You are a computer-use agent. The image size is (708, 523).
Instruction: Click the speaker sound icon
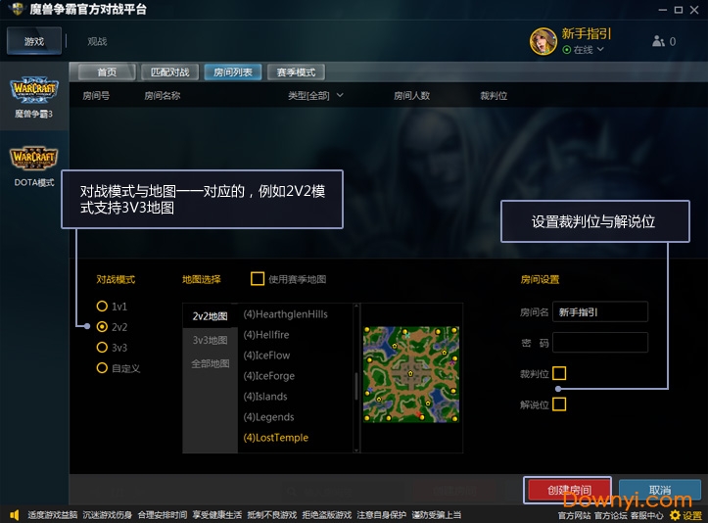click(14, 515)
